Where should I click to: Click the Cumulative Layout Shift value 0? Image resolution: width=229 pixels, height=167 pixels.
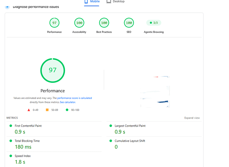pos(116,147)
